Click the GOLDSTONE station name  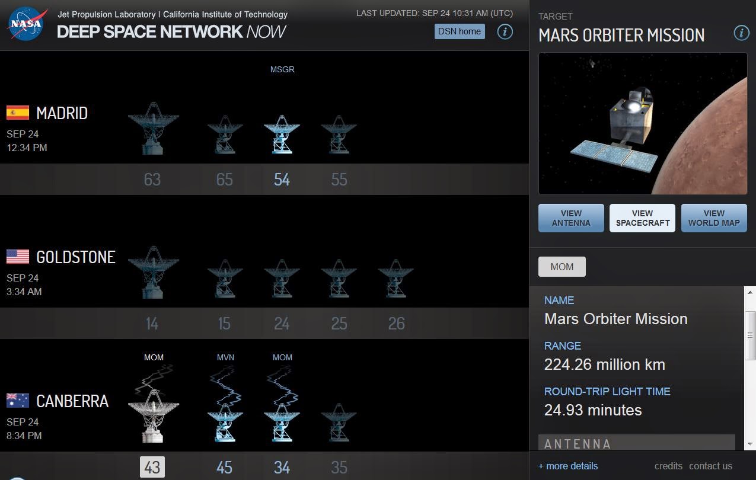76,257
